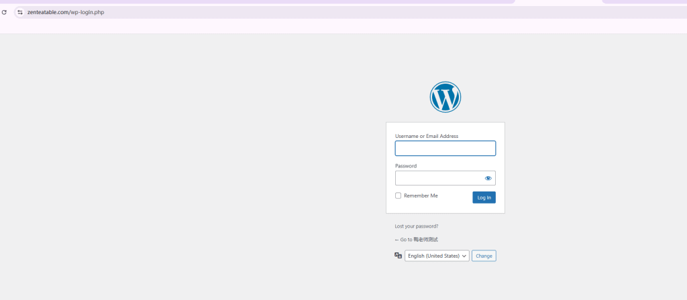Show password with the eye icon
687x300 pixels.
(x=488, y=178)
